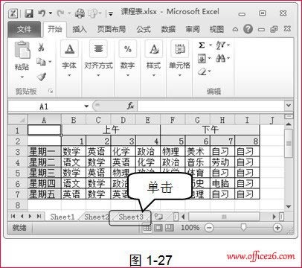Screen dimensions: 302x268
Task: Click the Clear eraser icon
Action: [203, 71]
